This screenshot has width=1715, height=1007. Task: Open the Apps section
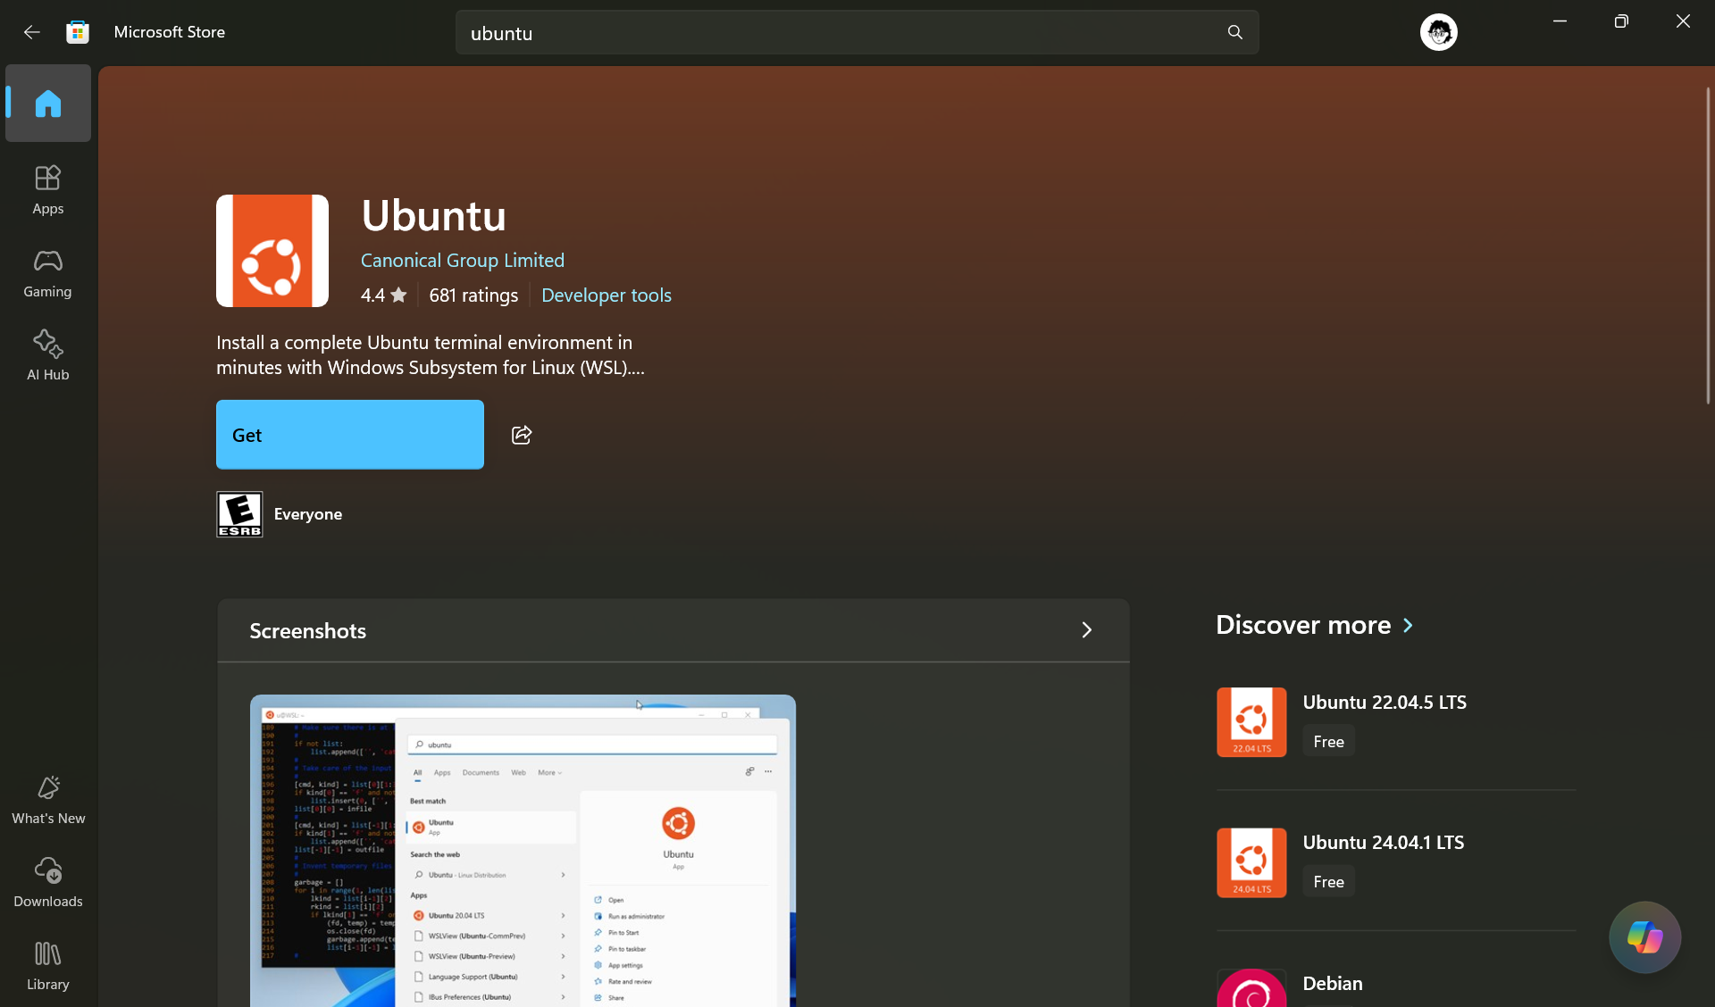(x=48, y=189)
